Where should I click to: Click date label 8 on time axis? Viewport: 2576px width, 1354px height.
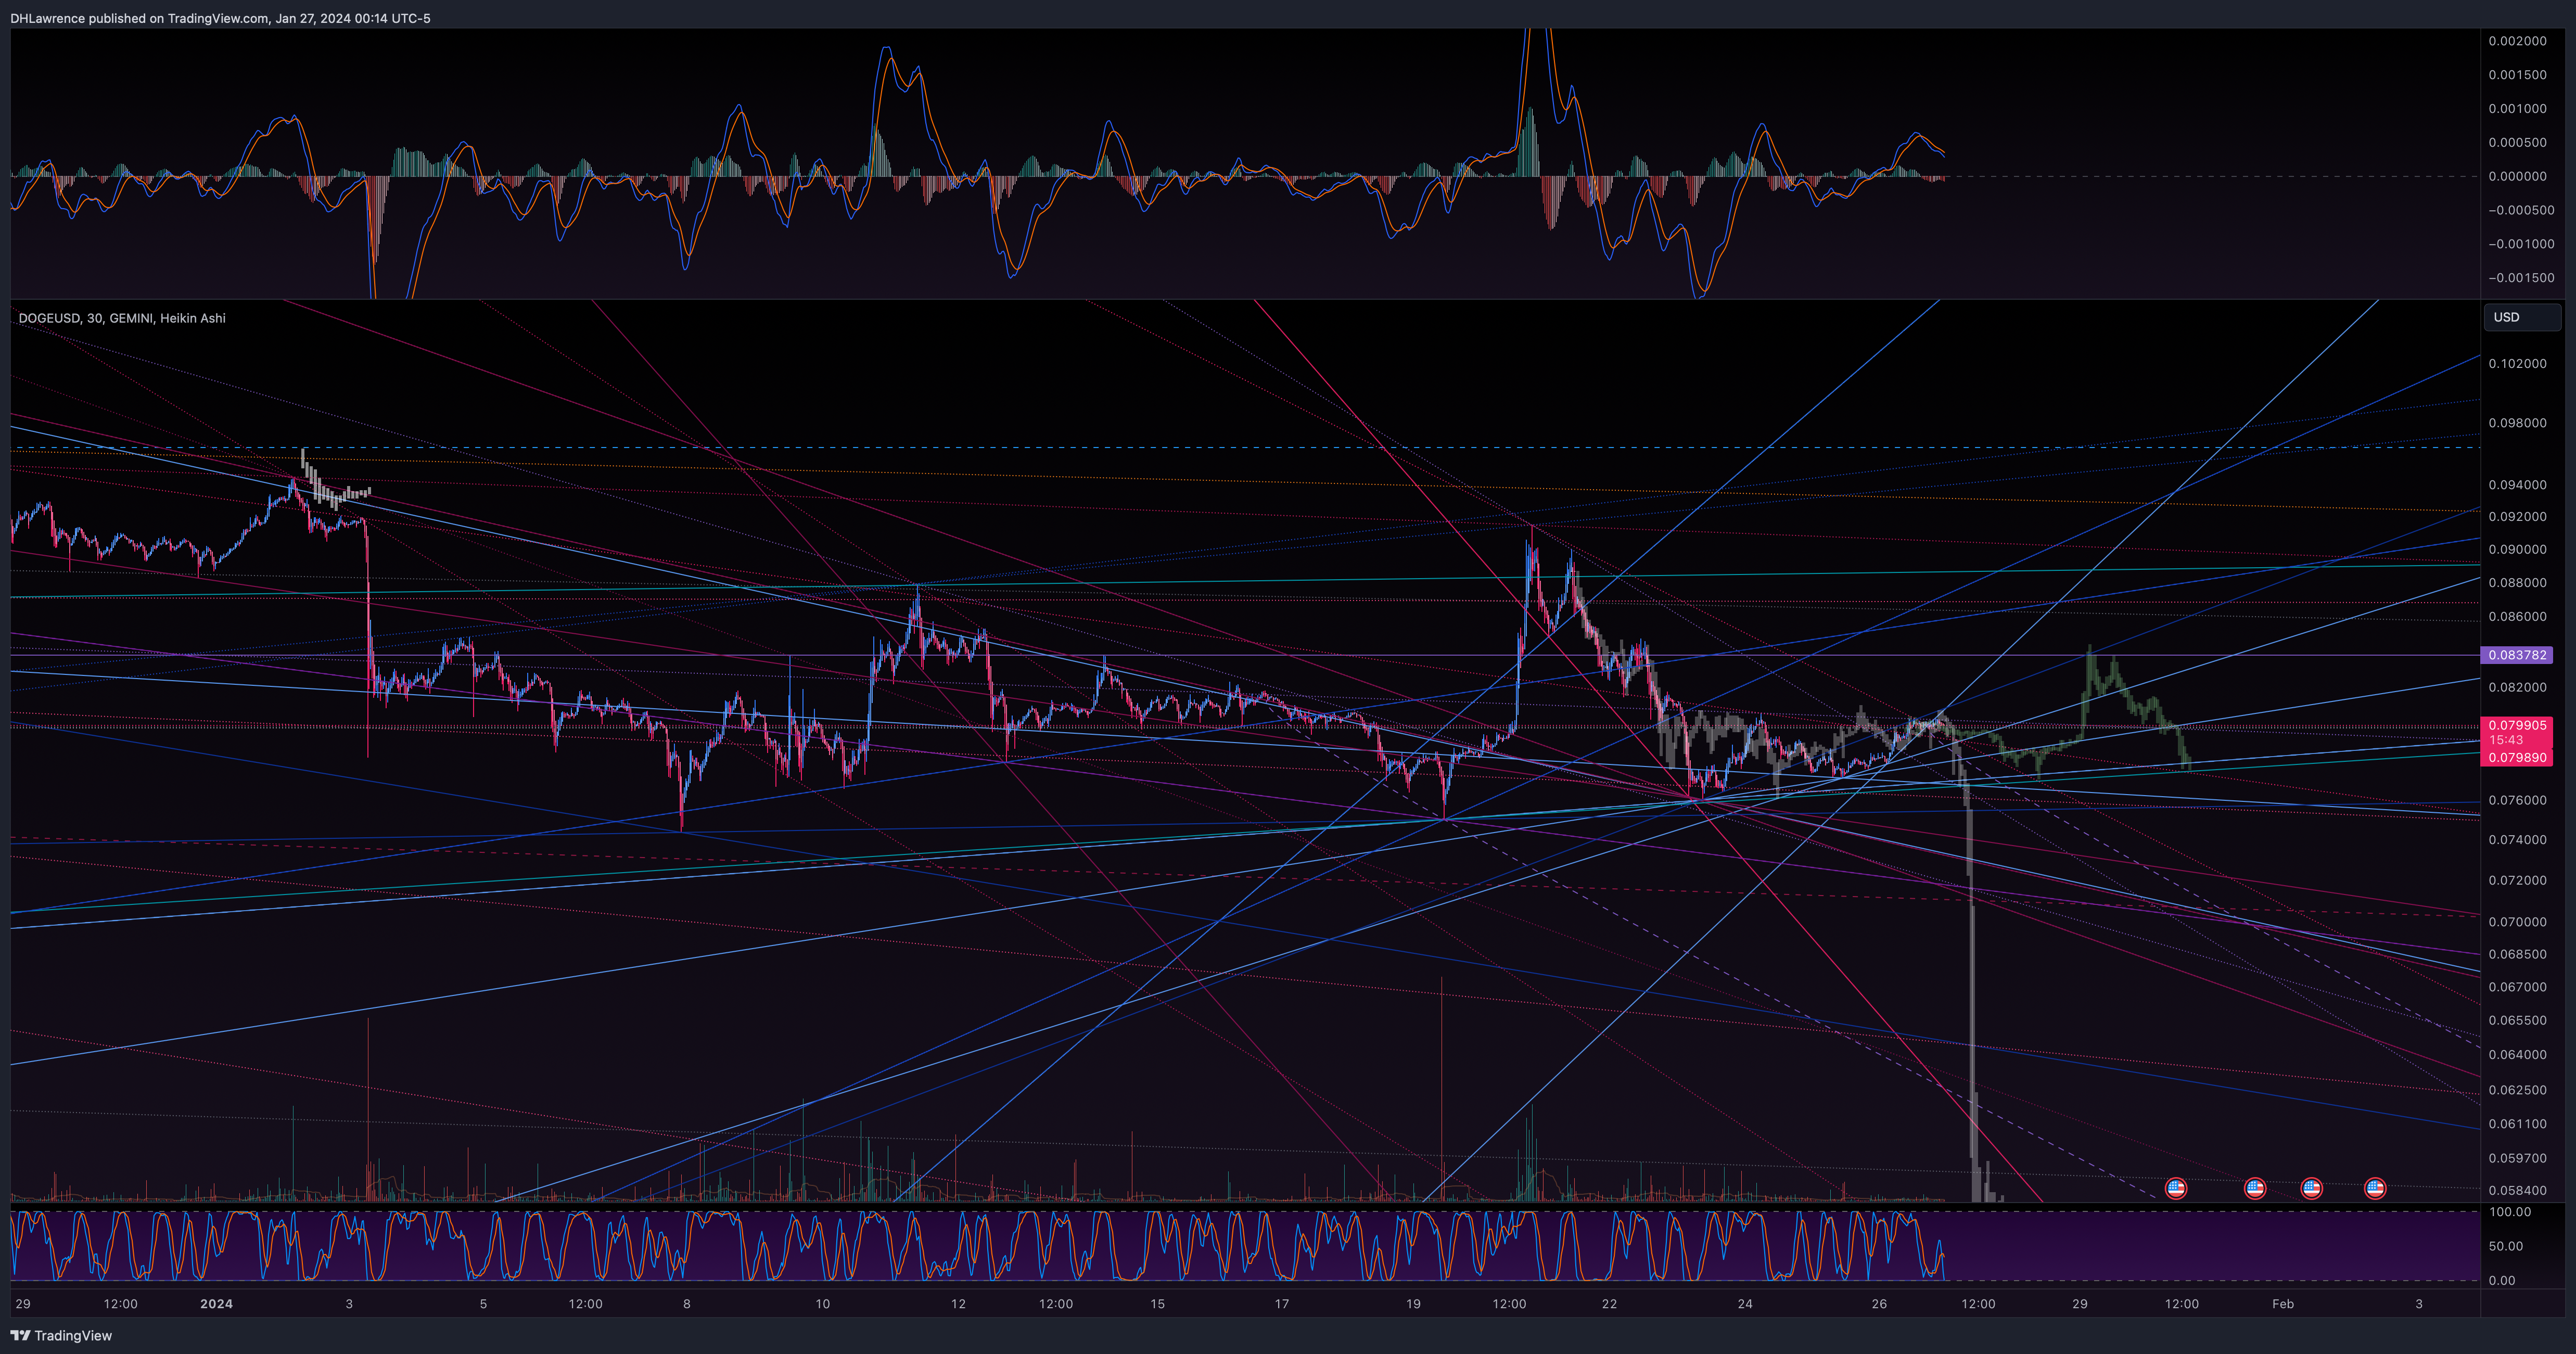(687, 1304)
